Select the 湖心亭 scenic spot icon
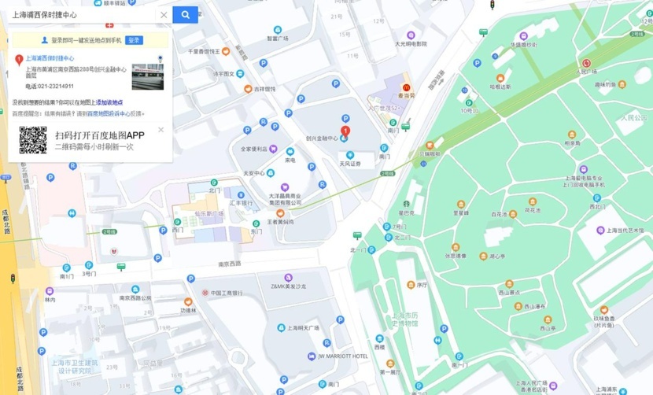Image resolution: width=653 pixels, height=395 pixels. tap(483, 256)
